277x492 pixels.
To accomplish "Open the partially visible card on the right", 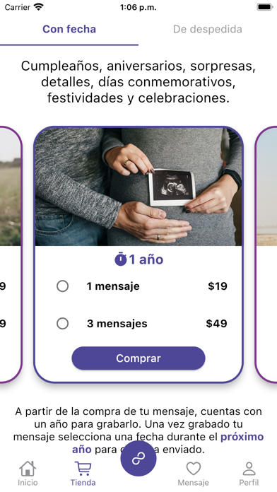I will (266, 254).
